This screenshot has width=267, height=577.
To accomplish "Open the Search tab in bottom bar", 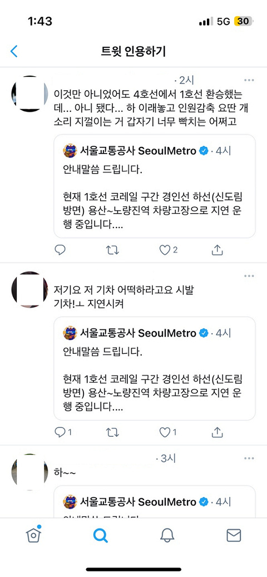I will 100,535.
